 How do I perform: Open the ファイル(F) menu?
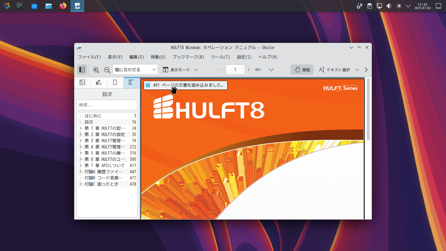89,57
